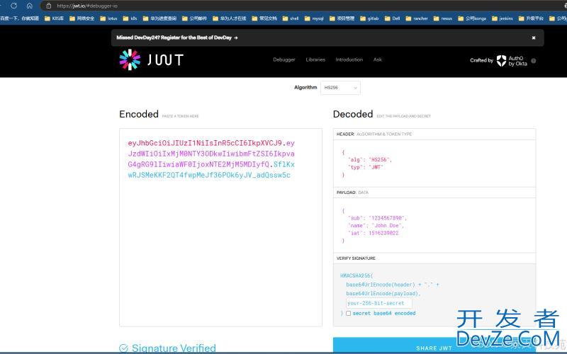This screenshot has width=567, height=354.
Task: Open the 常见文档 bookmark folder
Action: click(264, 18)
